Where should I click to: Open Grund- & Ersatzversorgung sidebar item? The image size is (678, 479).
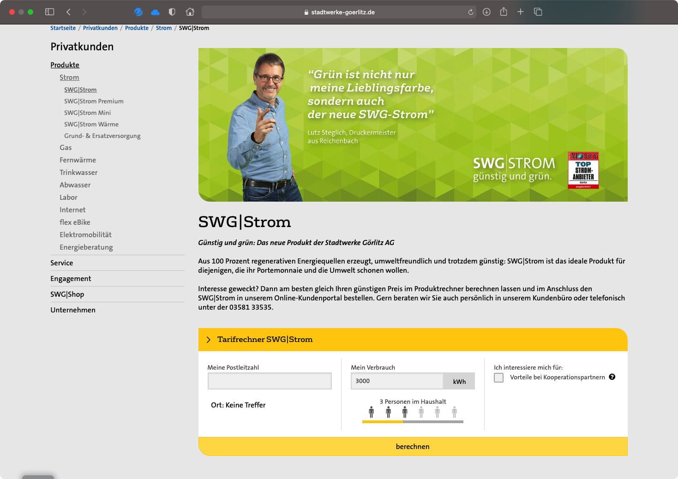[x=102, y=136]
